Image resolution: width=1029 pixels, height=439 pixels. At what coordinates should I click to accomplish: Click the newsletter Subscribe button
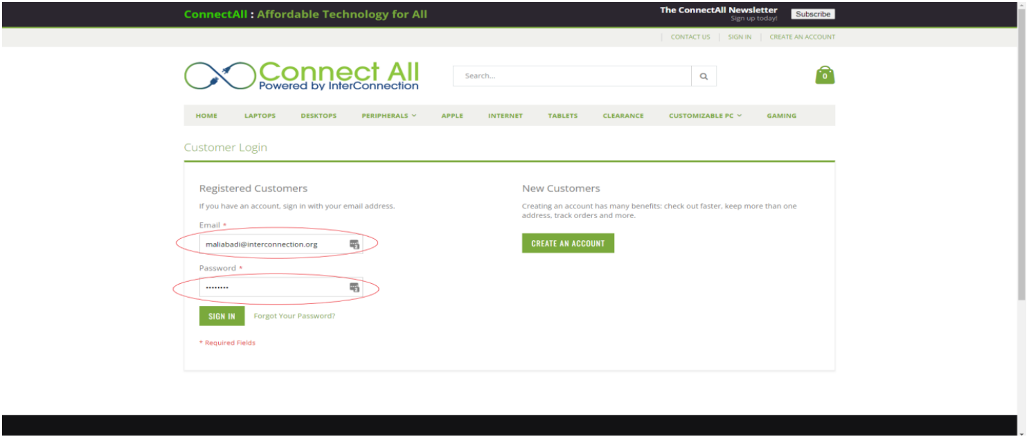812,14
